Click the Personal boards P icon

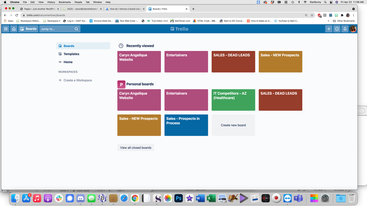point(121,84)
